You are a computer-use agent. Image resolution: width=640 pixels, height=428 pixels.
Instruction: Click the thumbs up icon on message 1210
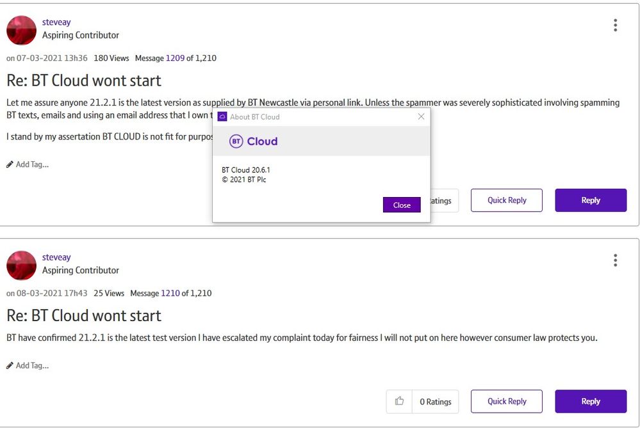pyautogui.click(x=399, y=401)
